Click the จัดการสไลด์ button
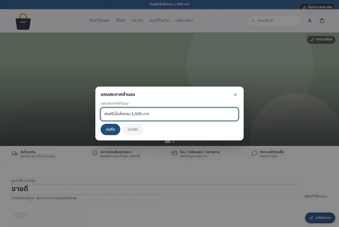Image resolution: width=339 pixels, height=227 pixels. coord(321,40)
